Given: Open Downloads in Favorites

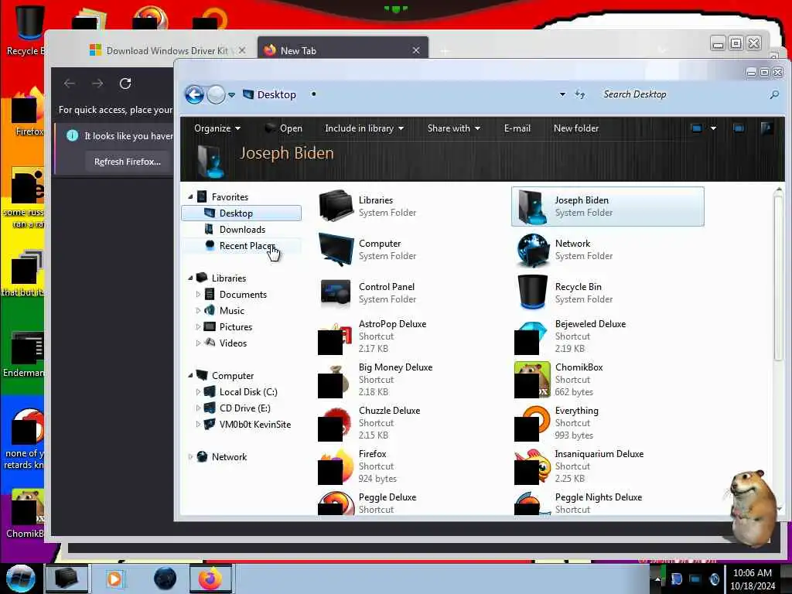Looking at the screenshot, I should point(241,229).
